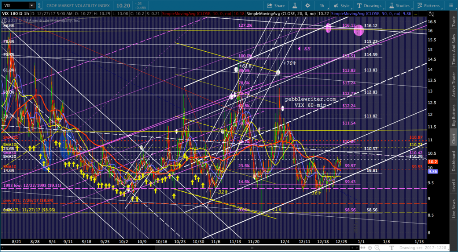Viewport: 458px width, 252px height.
Task: Click the horizontal scrollbar thumb grip
Action: click(252, 248)
